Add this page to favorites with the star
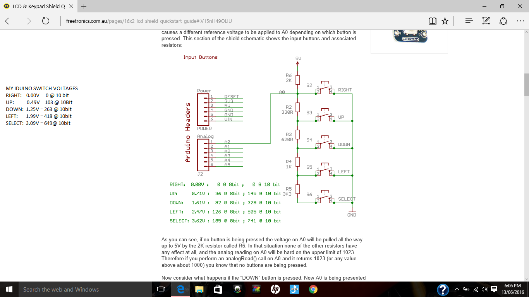 (445, 21)
